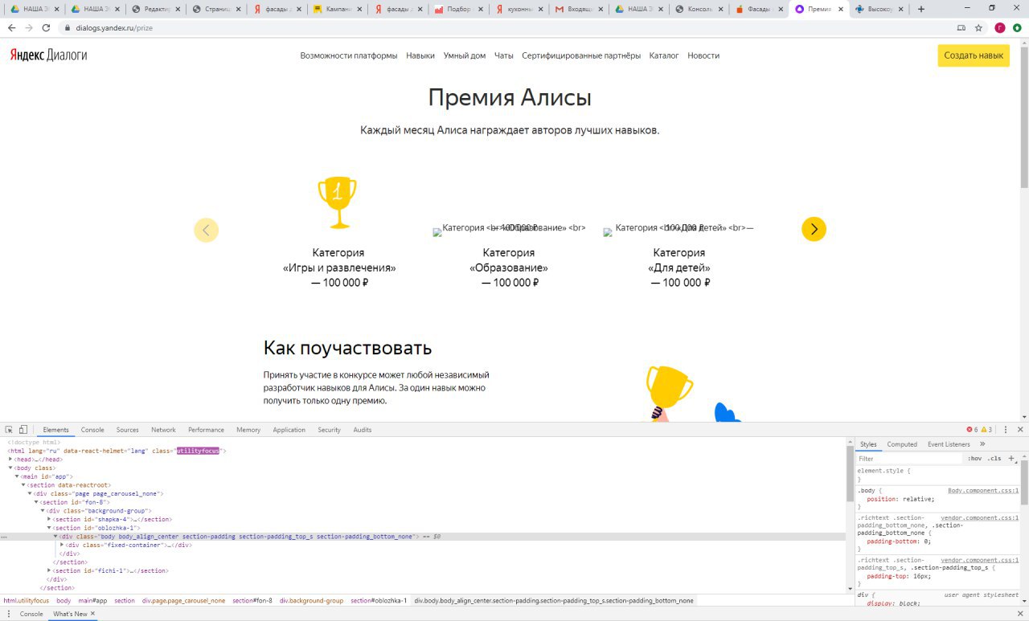Close the What's New drawer tab
1029x621 pixels.
(x=92, y=614)
